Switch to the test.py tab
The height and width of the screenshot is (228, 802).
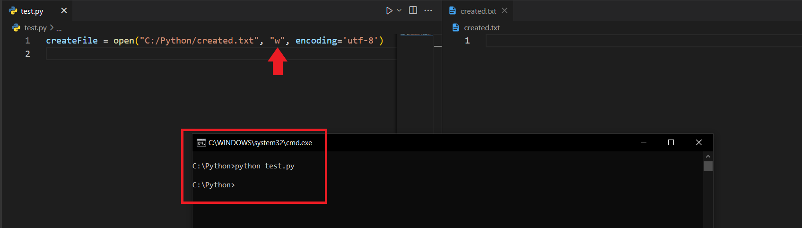pos(32,11)
